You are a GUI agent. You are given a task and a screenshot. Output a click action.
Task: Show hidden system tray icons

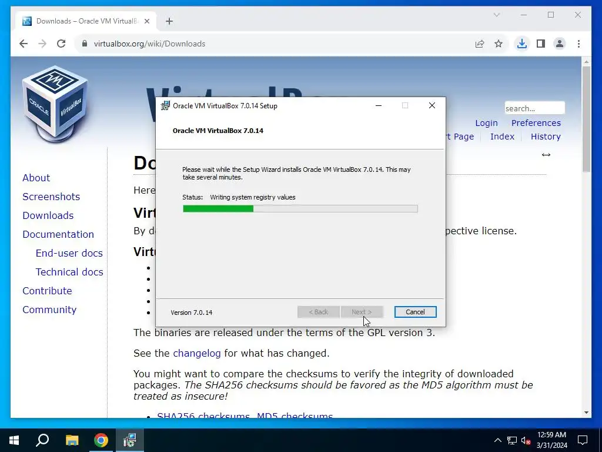[x=497, y=440]
